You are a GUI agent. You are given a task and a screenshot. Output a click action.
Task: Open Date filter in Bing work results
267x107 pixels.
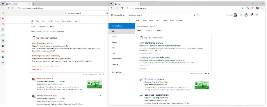[x=159, y=31]
